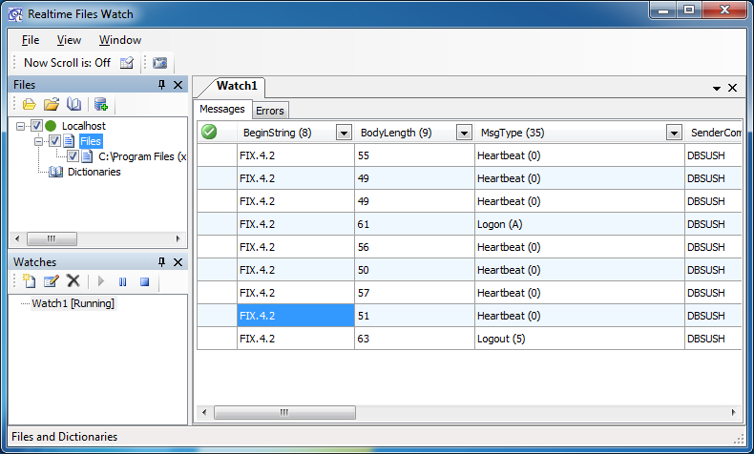754x454 pixels.
Task: Click the open book dictionary toolbar icon
Action: pyautogui.click(x=73, y=104)
